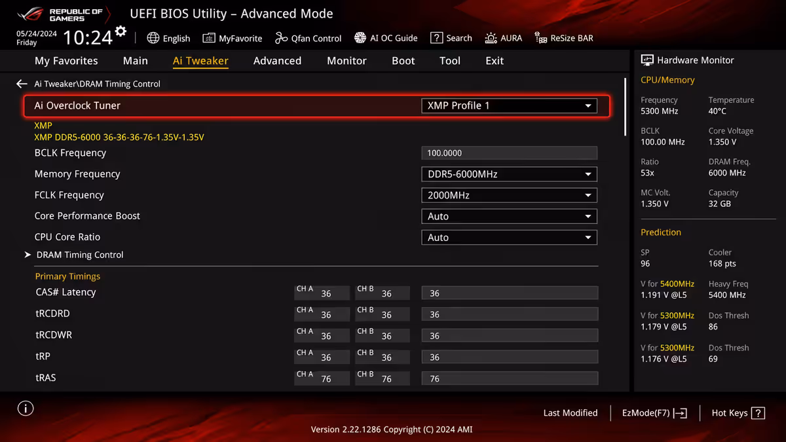This screenshot has height=442, width=786.
Task: Click the Ai Tweaker\DRAM Timing Control breadcrumb
Action: tap(97, 84)
